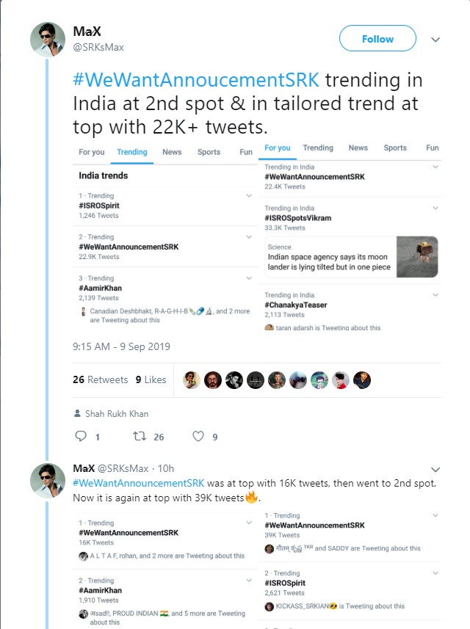This screenshot has height=629, width=470.
Task: Retweet the tweet with 26 retweets
Action: click(137, 437)
